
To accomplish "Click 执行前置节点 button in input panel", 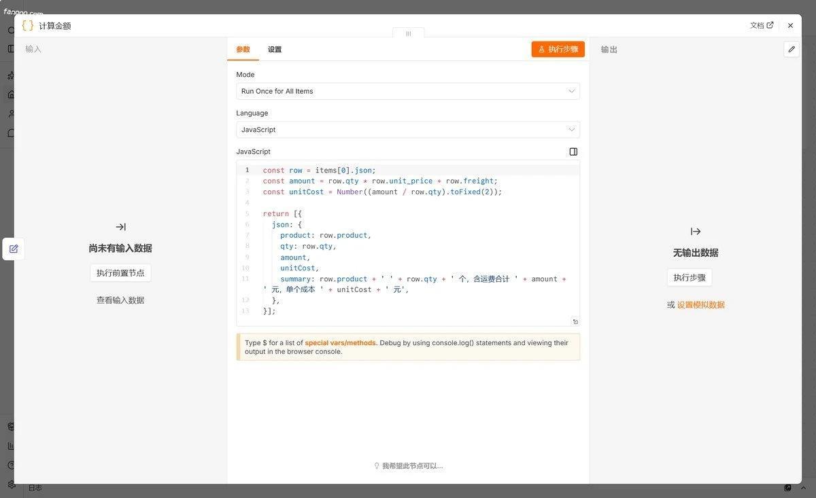I will [120, 273].
